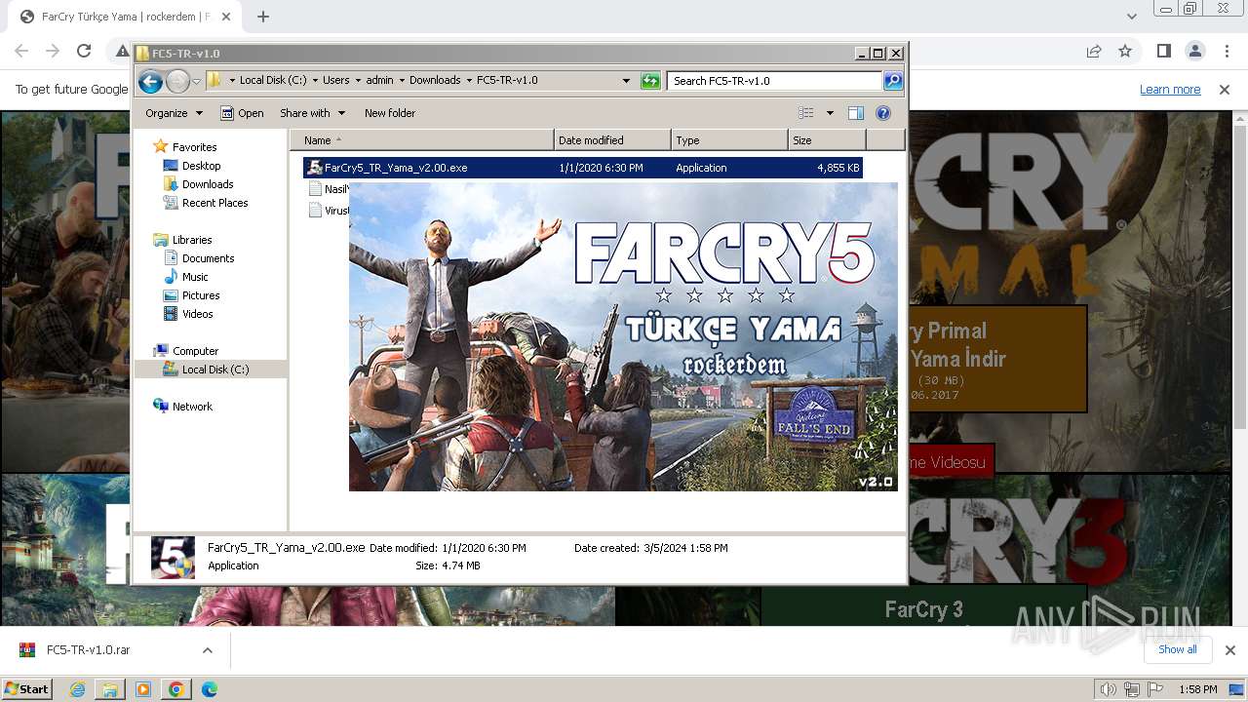Open the FC5-TR-v1.0.rar download options chevron
This screenshot has width=1248, height=702.
click(x=207, y=650)
